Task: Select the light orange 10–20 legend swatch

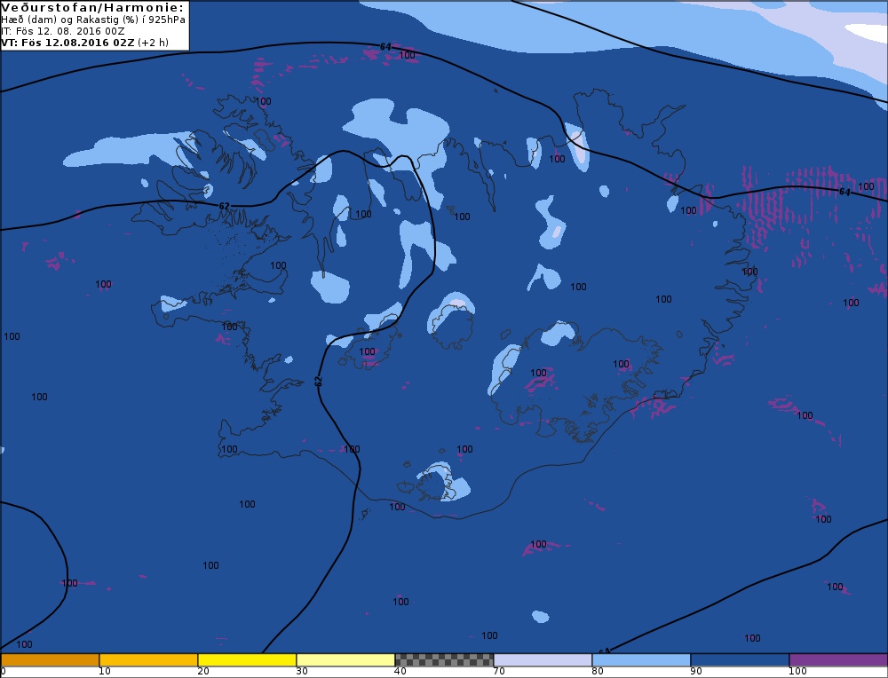Action: pos(148,660)
